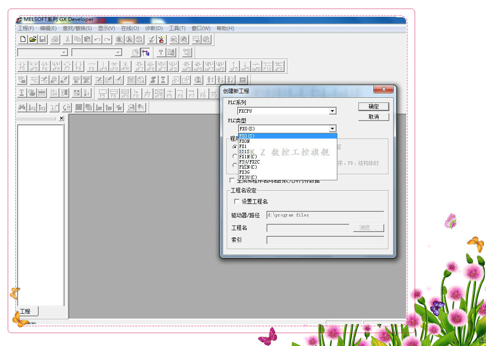This screenshot has width=486, height=346.
Task: Click the cF10 delete vertical line icon
Action: coord(125,66)
